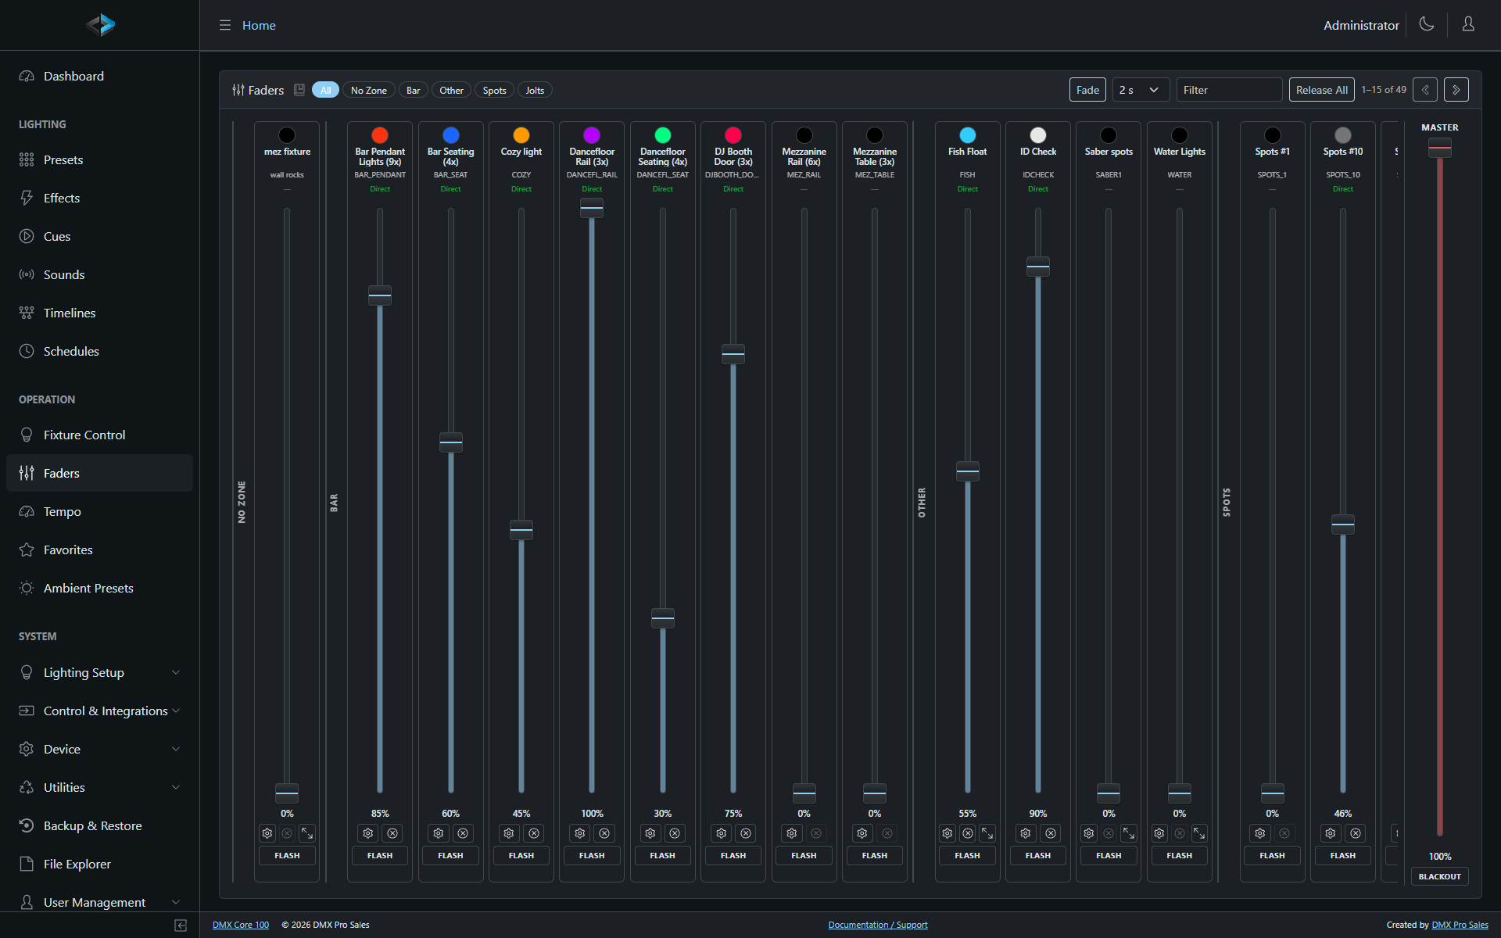1501x938 pixels.
Task: Toggle the master BLACKOUT button
Action: (x=1439, y=876)
